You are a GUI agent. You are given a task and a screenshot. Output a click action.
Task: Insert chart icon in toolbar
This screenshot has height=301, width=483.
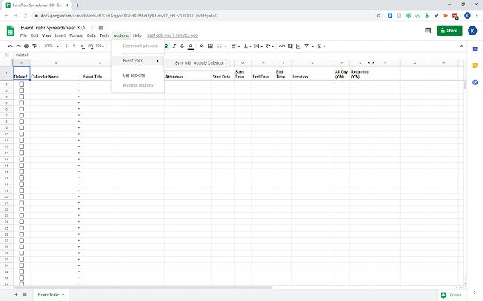click(298, 46)
